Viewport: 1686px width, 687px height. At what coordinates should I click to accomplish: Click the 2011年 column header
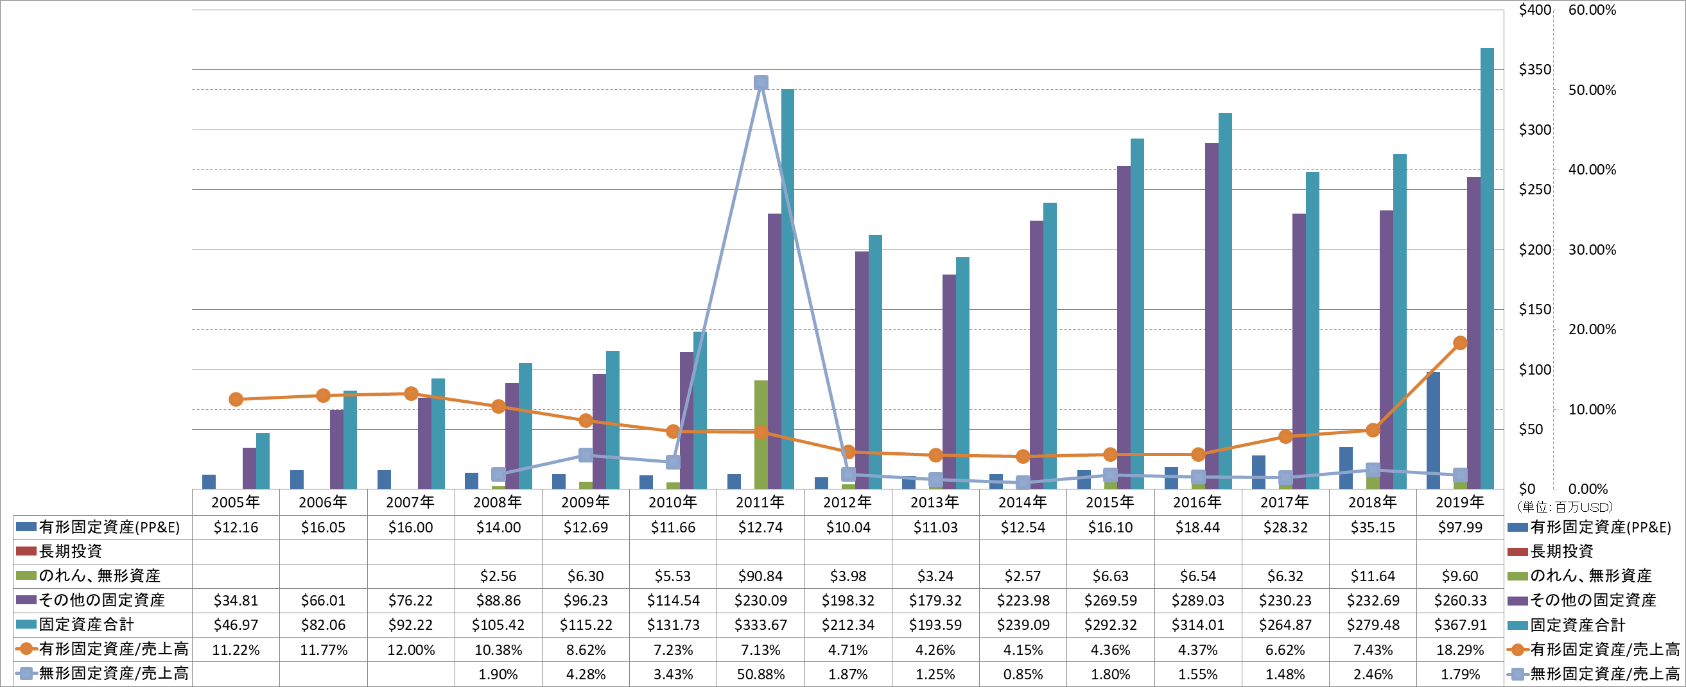point(760,502)
